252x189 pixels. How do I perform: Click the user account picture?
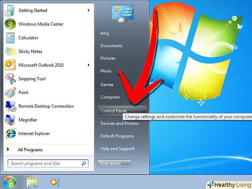(122, 14)
